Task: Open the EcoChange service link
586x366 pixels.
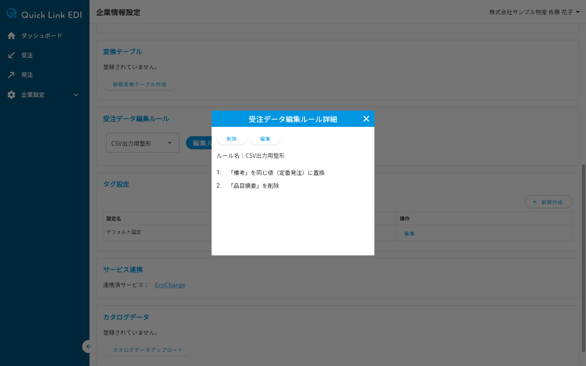Action: pos(170,285)
